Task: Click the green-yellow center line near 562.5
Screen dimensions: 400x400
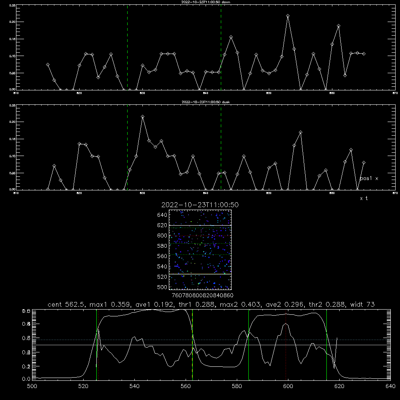Action: point(192,344)
